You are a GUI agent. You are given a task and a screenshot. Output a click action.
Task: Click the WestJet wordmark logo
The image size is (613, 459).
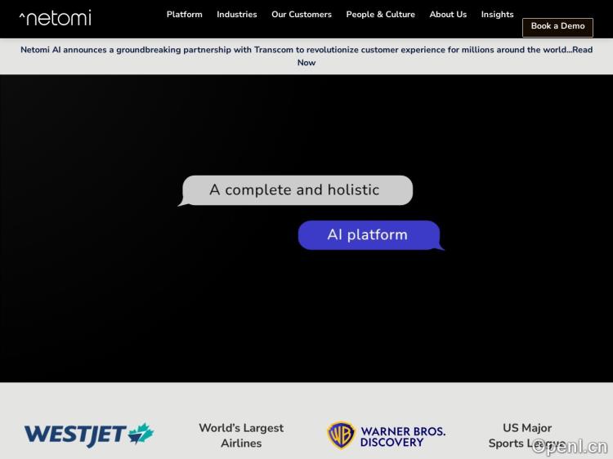tap(75, 435)
